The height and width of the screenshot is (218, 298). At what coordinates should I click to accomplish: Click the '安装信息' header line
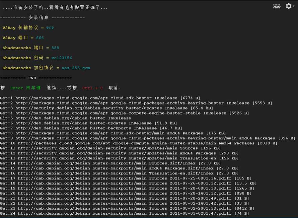tap(43, 18)
